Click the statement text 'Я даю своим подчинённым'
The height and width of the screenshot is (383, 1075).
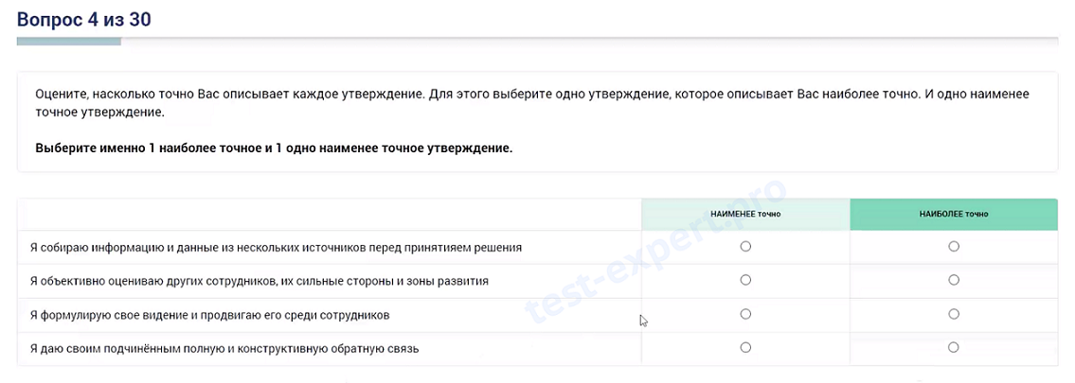[224, 349]
